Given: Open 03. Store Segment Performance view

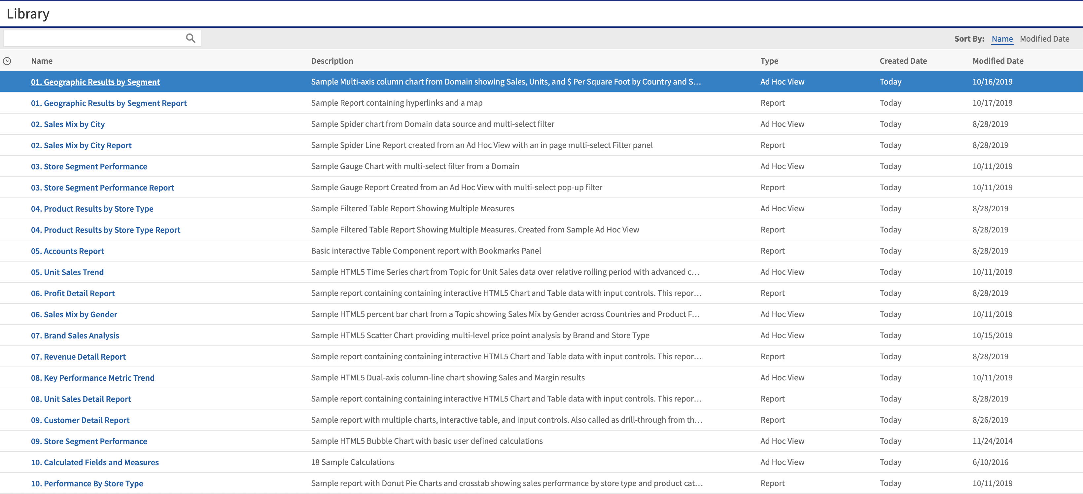Looking at the screenshot, I should coord(89,166).
